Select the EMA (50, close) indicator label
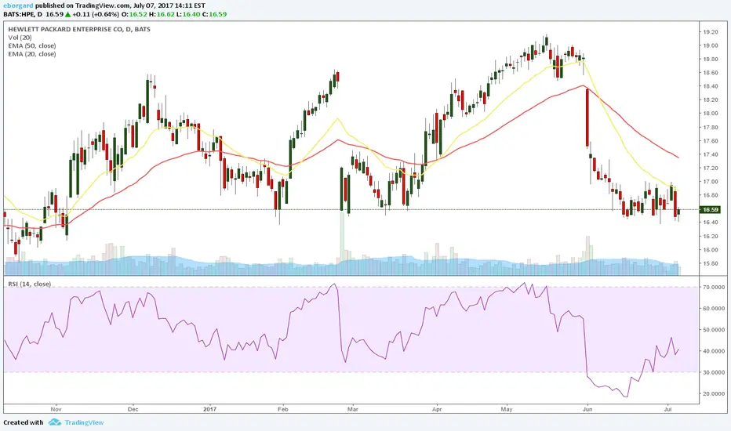The height and width of the screenshot is (431, 731). 31,46
